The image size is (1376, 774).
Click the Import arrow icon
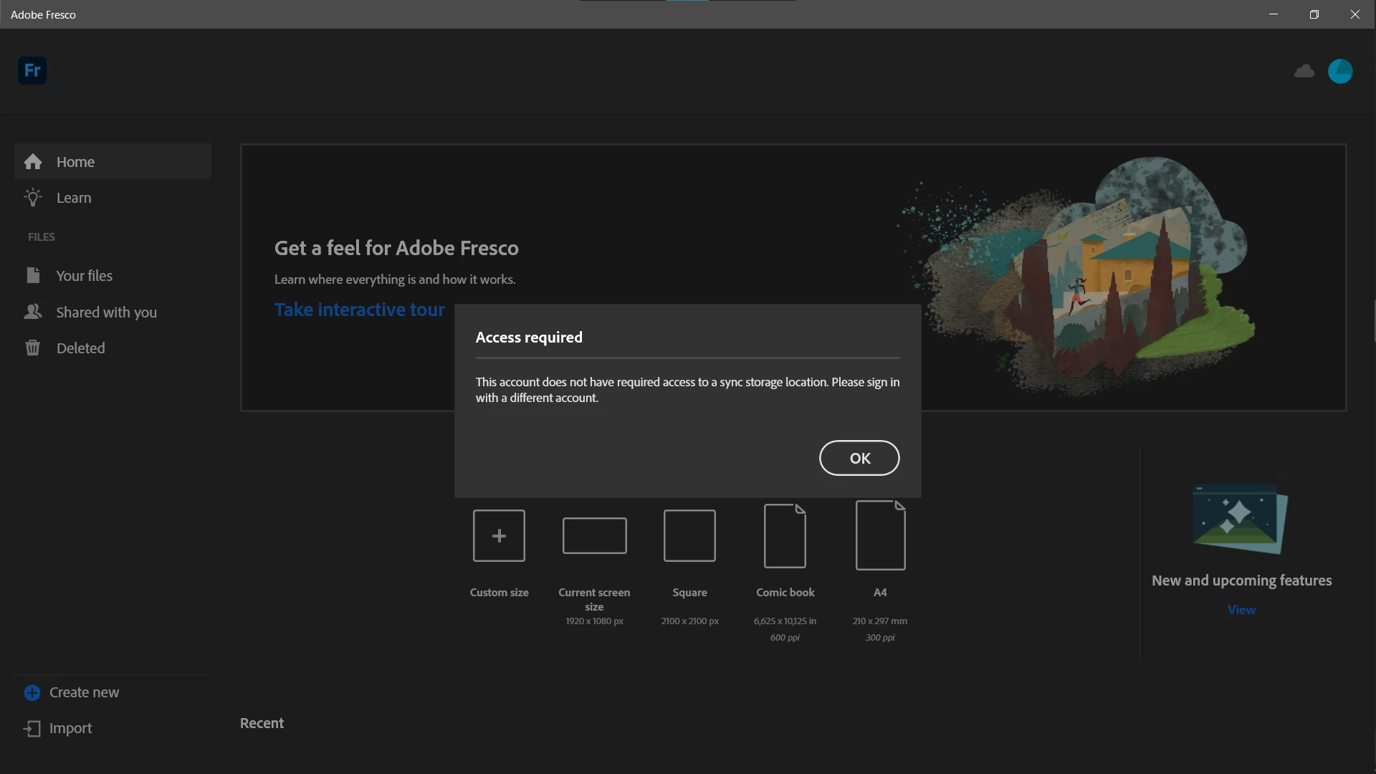coord(32,728)
